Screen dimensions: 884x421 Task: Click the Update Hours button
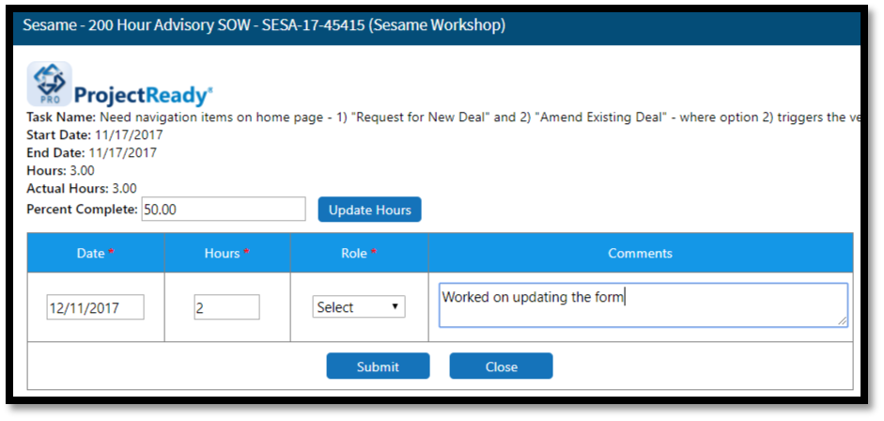pyautogui.click(x=369, y=210)
